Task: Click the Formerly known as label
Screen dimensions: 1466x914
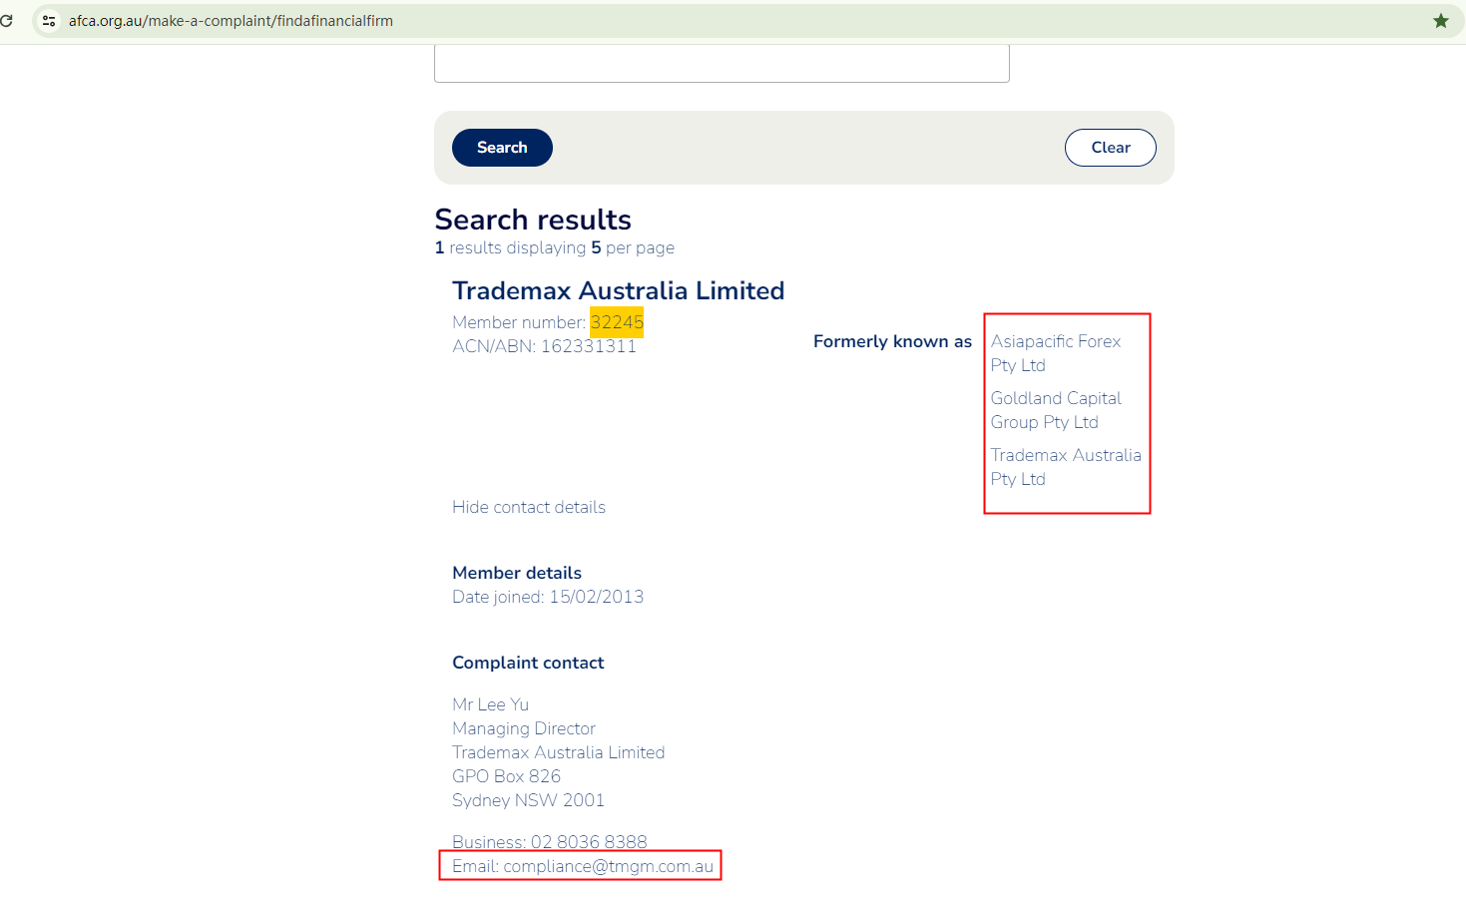Action: tap(892, 341)
